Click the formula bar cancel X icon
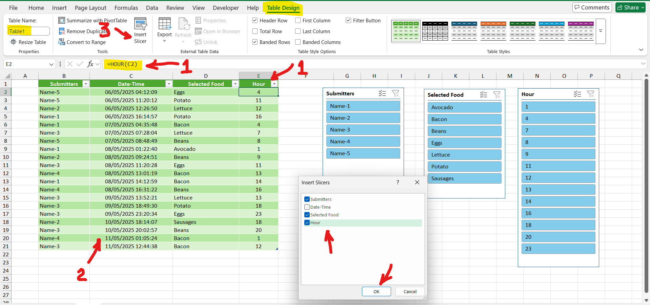The height and width of the screenshot is (305, 650). tap(70, 64)
